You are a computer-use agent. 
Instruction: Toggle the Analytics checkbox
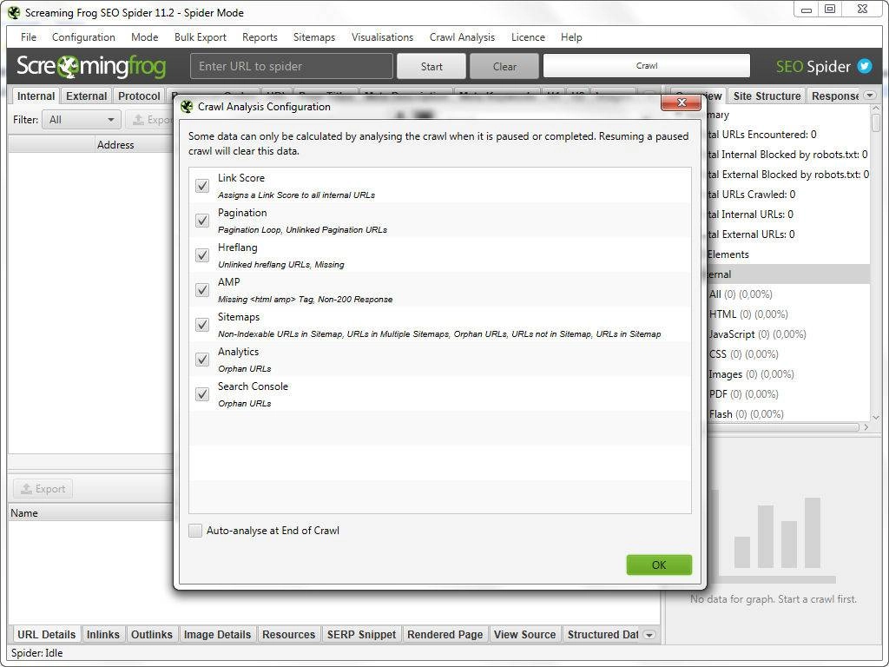[201, 359]
